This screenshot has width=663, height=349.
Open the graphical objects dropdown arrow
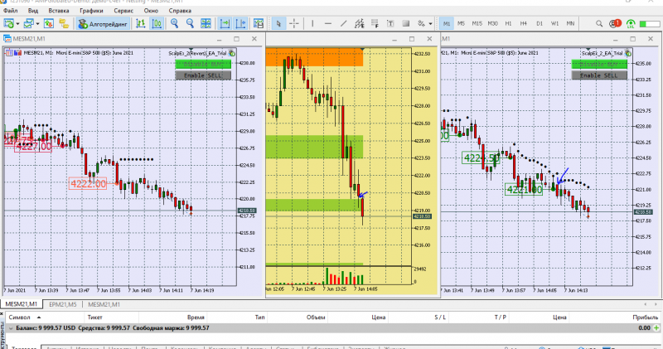(x=430, y=24)
